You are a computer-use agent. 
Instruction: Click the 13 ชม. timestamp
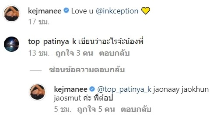[x=39, y=53]
